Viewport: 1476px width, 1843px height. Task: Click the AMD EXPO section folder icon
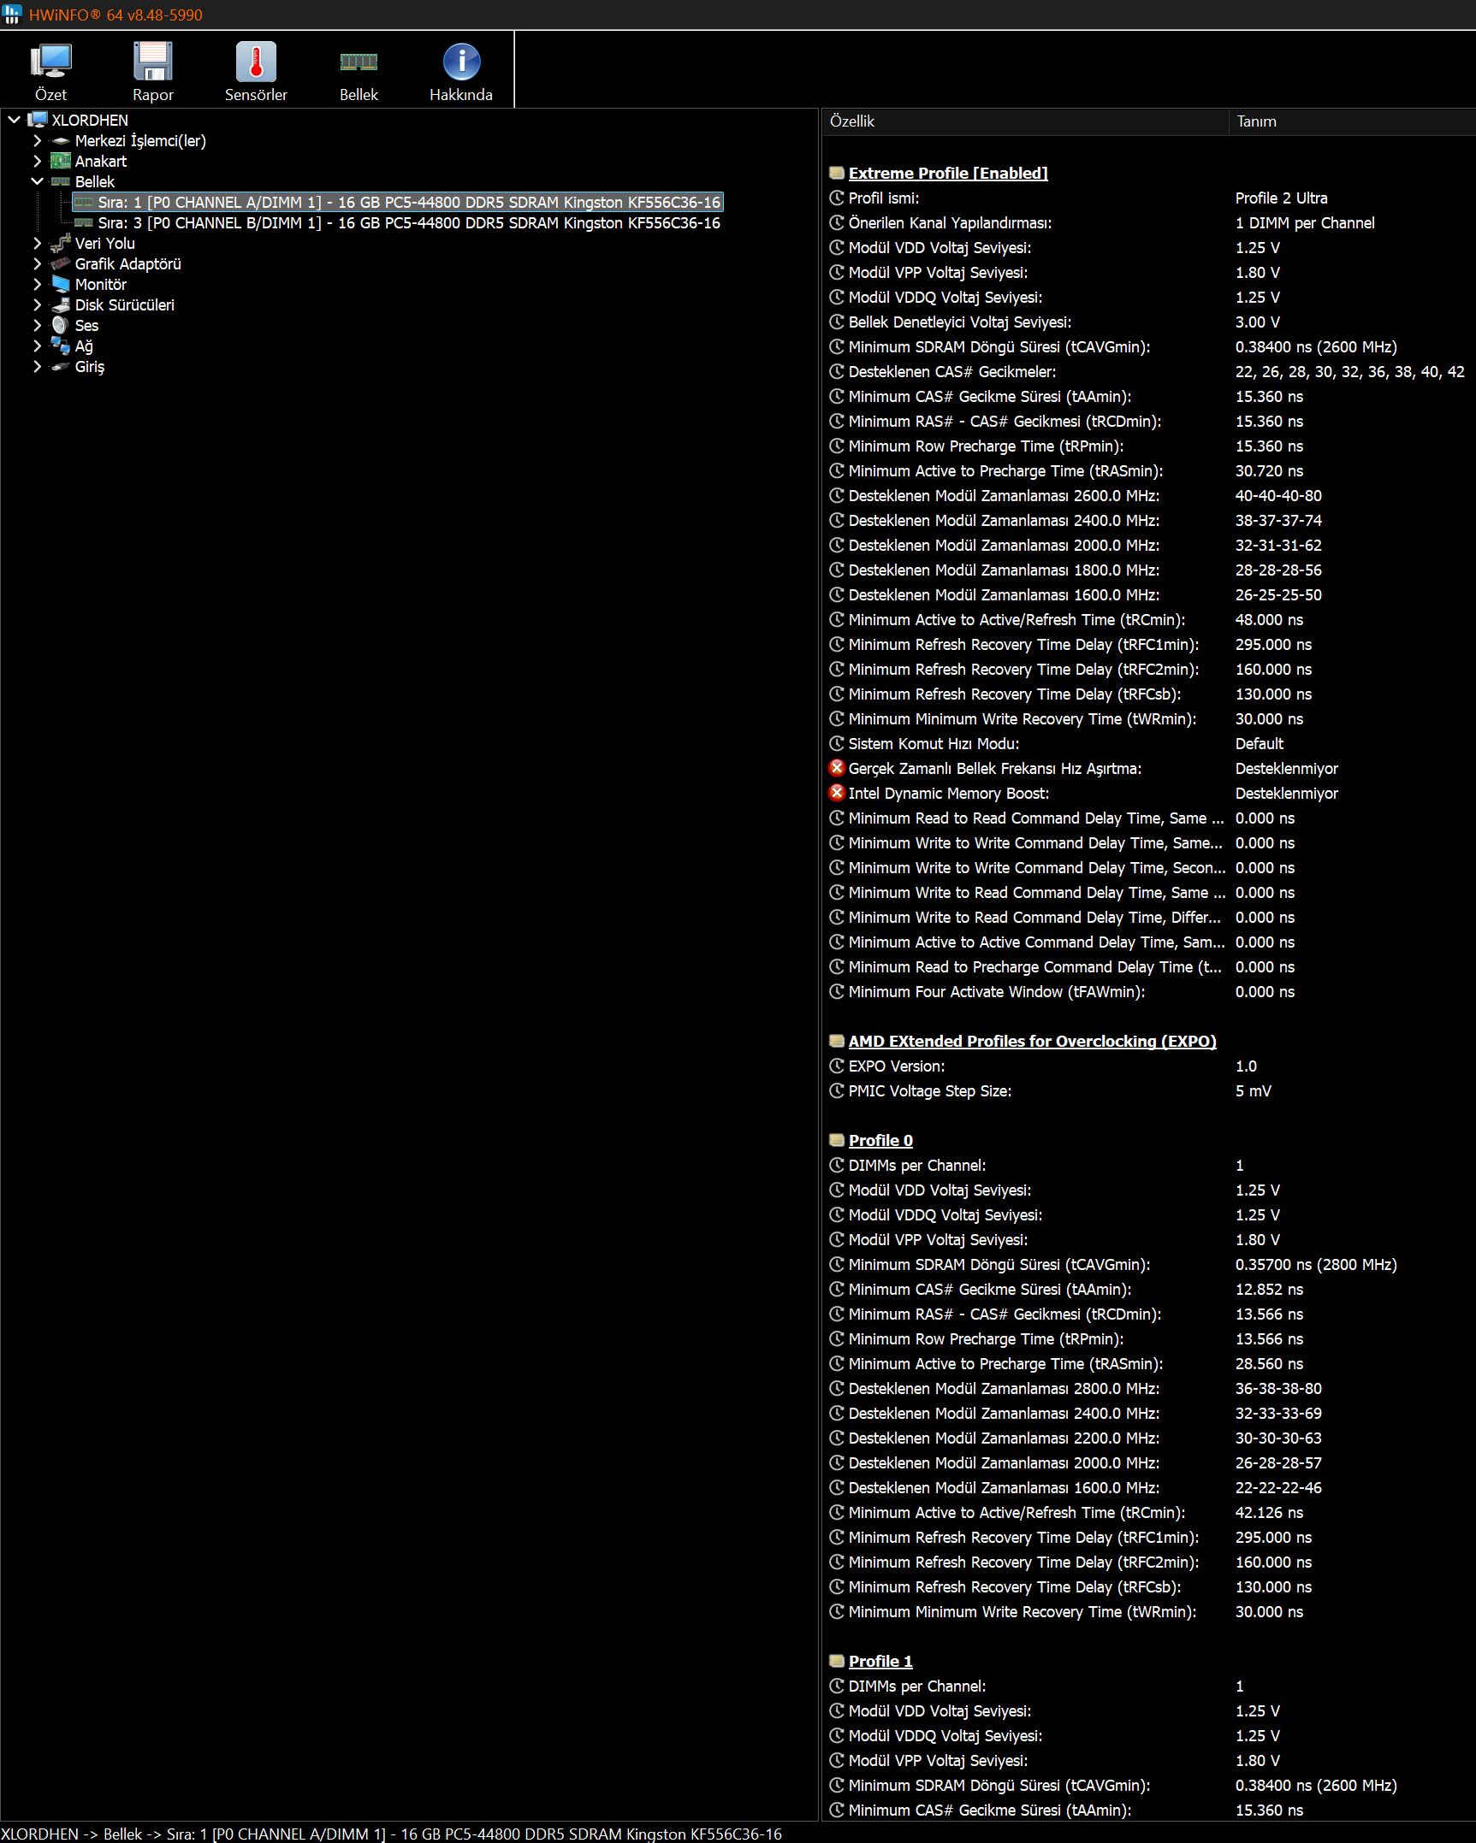pyautogui.click(x=837, y=1042)
